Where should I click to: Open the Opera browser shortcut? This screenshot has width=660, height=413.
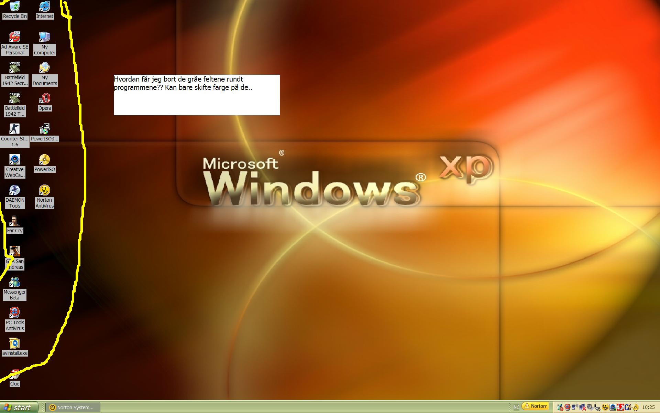44,99
